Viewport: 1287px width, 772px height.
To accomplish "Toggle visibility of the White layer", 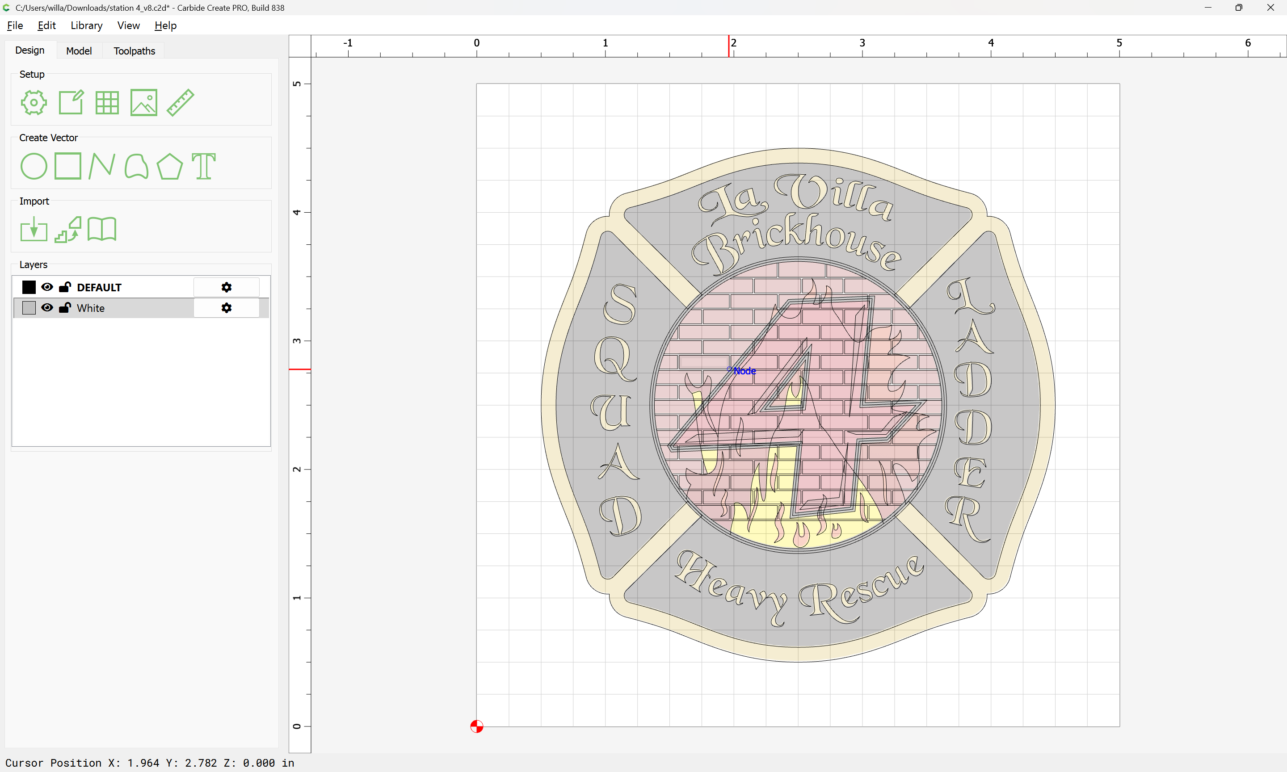I will tap(47, 308).
